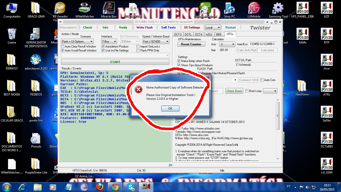Click the tips text area vertical scrollbar
Image resolution: width=341 pixels, height=192 pixels.
coord(278,129)
